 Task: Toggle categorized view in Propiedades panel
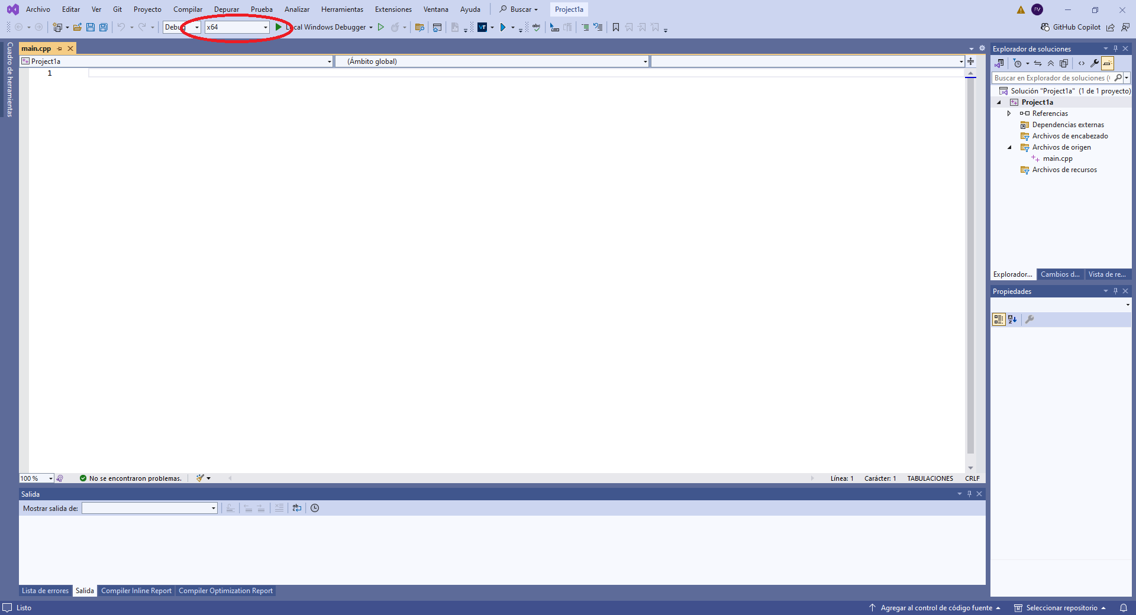[999, 319]
